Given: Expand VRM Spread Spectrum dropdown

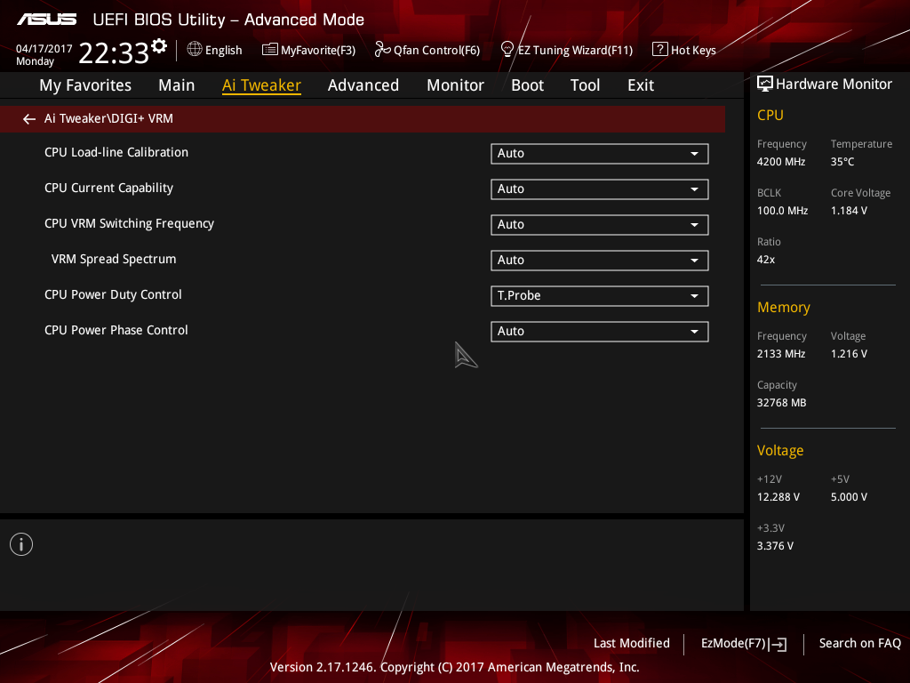Looking at the screenshot, I should (x=600, y=261).
